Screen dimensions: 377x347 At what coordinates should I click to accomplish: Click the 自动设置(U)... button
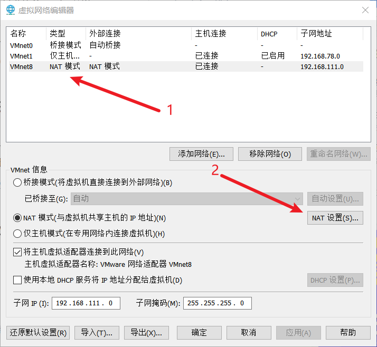(x=335, y=199)
